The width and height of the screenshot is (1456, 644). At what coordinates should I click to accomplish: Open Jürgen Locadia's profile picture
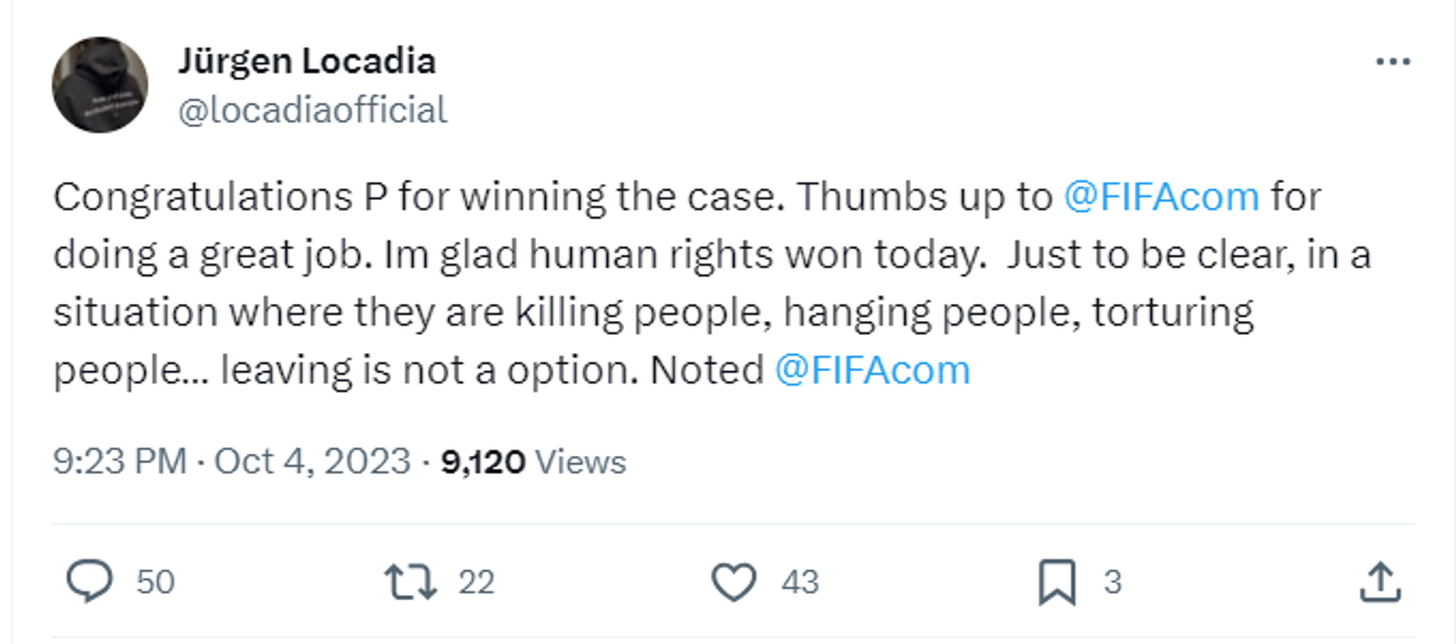[x=100, y=85]
